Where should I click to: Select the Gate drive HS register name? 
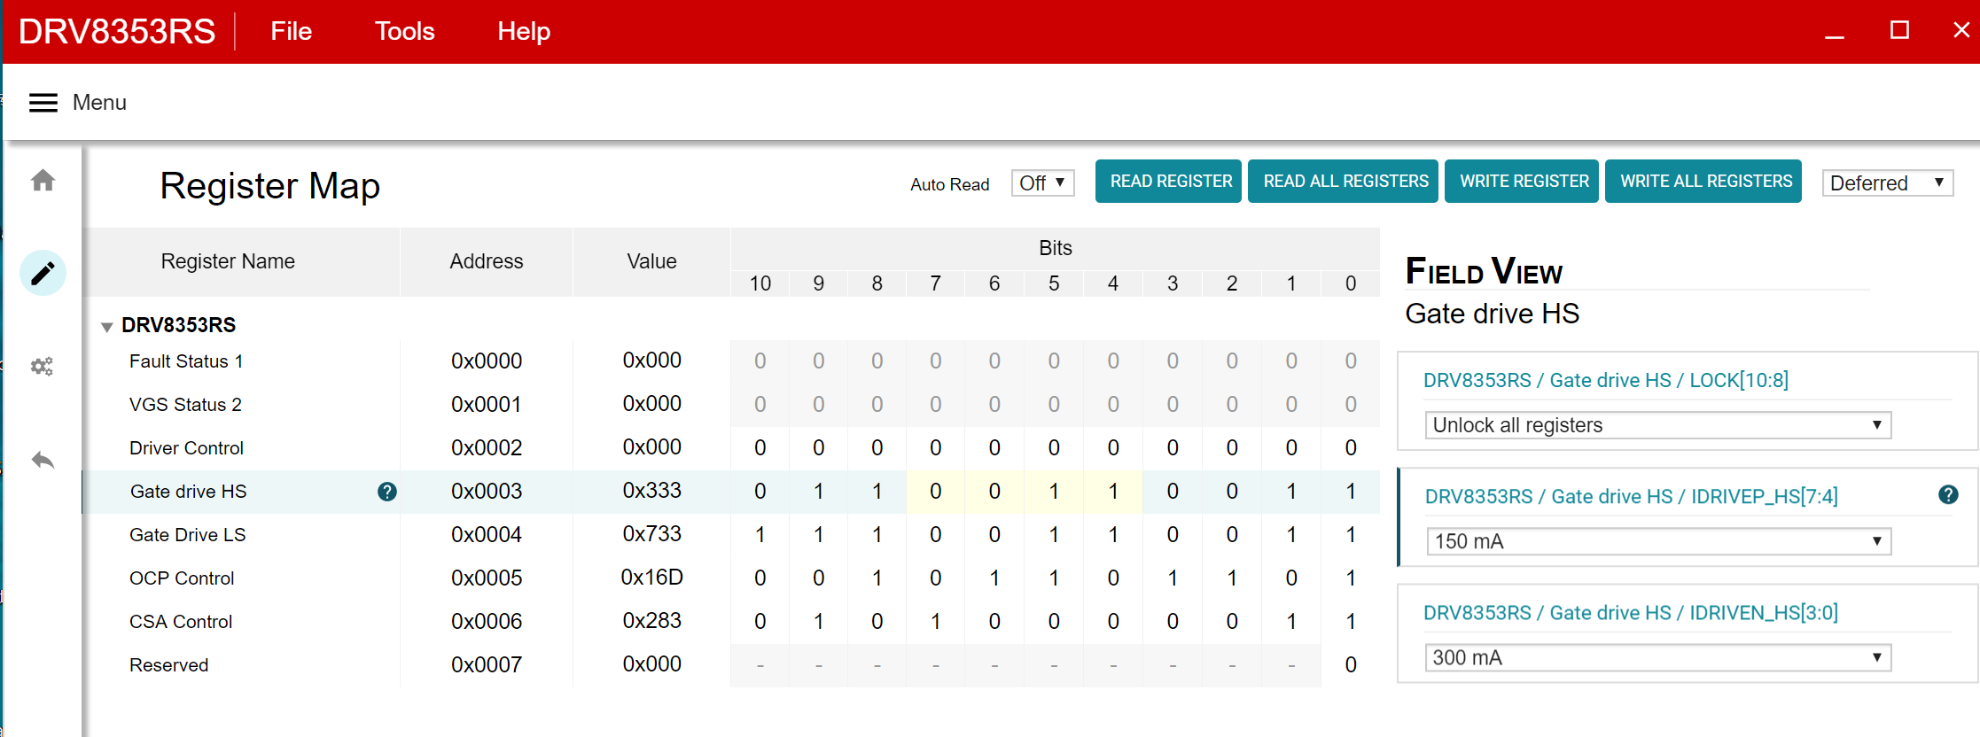pyautogui.click(x=189, y=492)
